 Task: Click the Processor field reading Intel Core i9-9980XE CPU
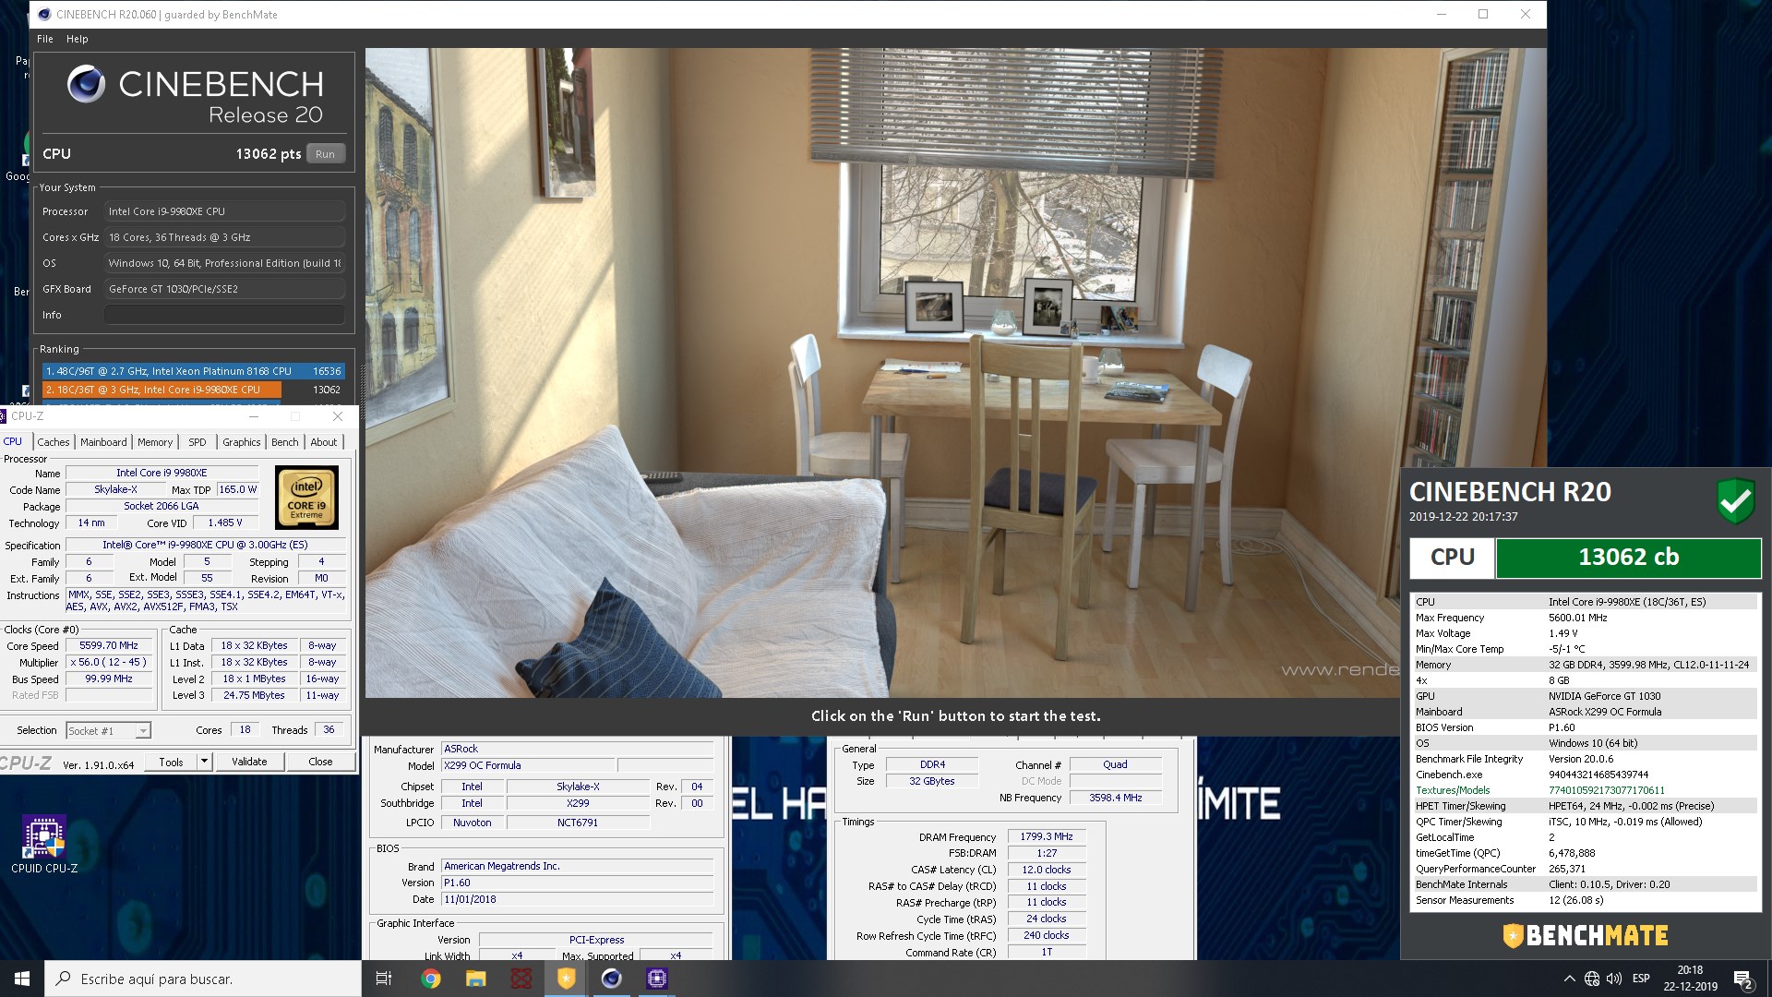224,211
